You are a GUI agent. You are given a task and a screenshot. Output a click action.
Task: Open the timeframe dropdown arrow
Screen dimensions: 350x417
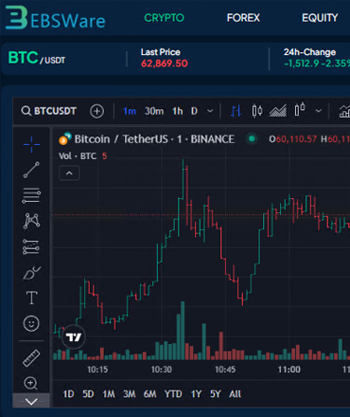[x=210, y=111]
